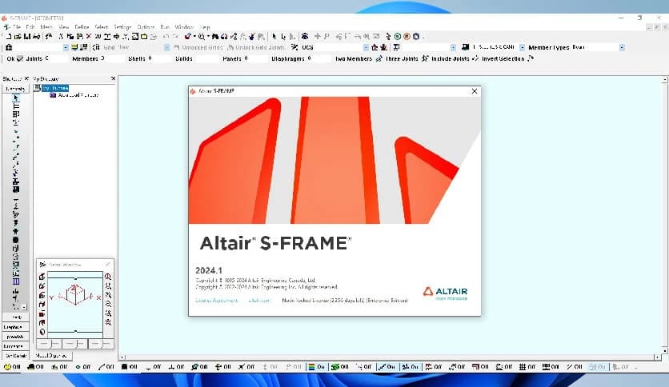Open the Settings menu
669x387 pixels.
pyautogui.click(x=122, y=26)
